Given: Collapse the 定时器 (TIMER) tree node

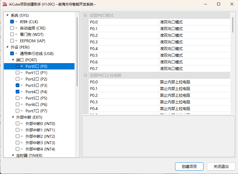Looking at the screenshot, I should [13, 155].
